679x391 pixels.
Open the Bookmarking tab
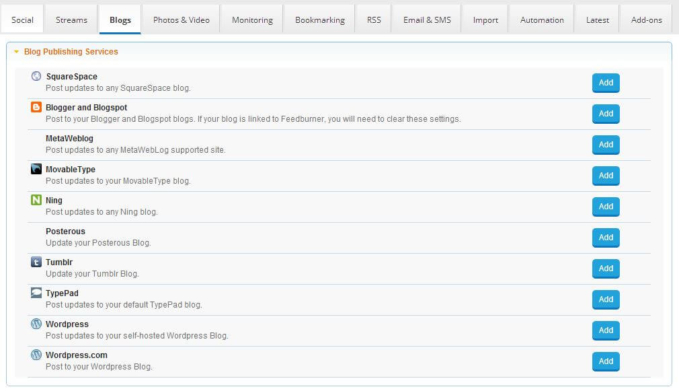(x=319, y=20)
